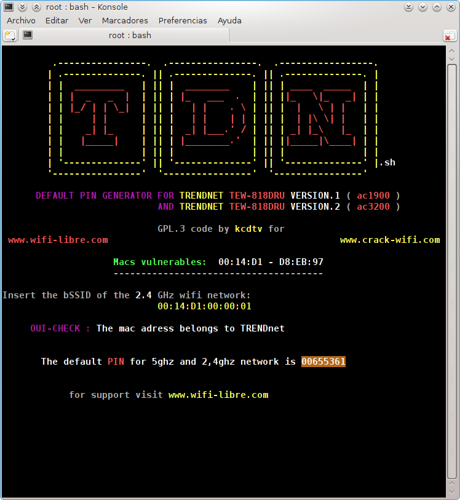Click the 'ac3200' text
Screen dimensions: 460x500
[x=373, y=207]
